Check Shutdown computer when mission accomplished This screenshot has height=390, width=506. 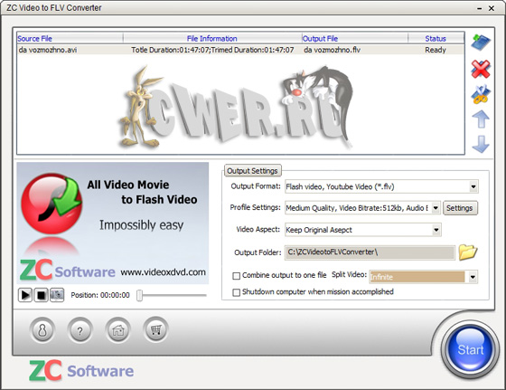pyautogui.click(x=236, y=292)
